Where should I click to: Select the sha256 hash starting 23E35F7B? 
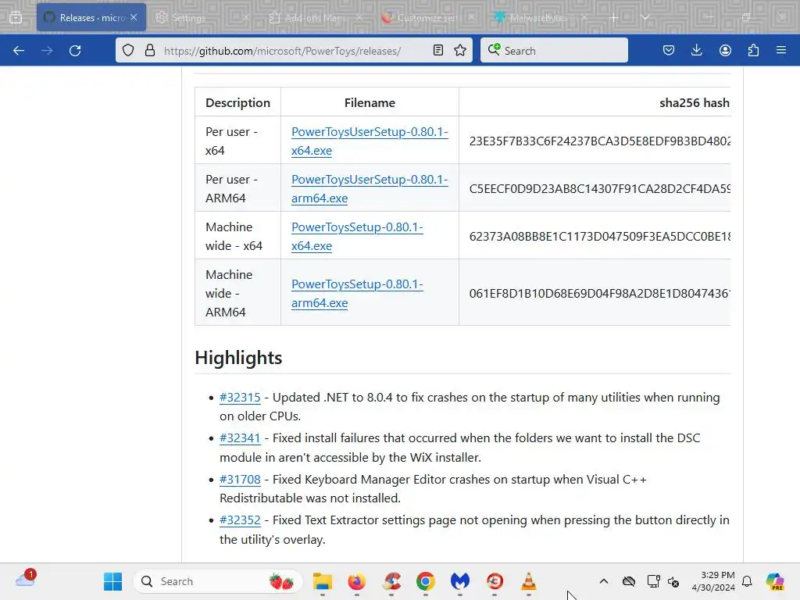[x=599, y=141]
